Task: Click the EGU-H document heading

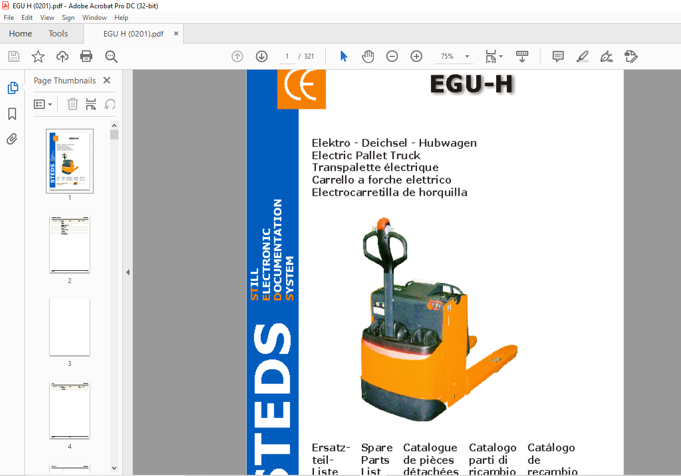Action: tap(471, 84)
